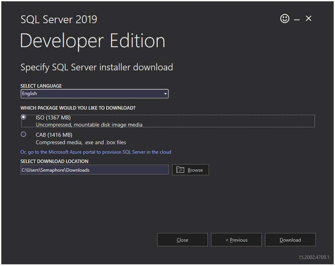Click the folder icon on Browse button
The height and width of the screenshot is (266, 335).
pyautogui.click(x=180, y=170)
